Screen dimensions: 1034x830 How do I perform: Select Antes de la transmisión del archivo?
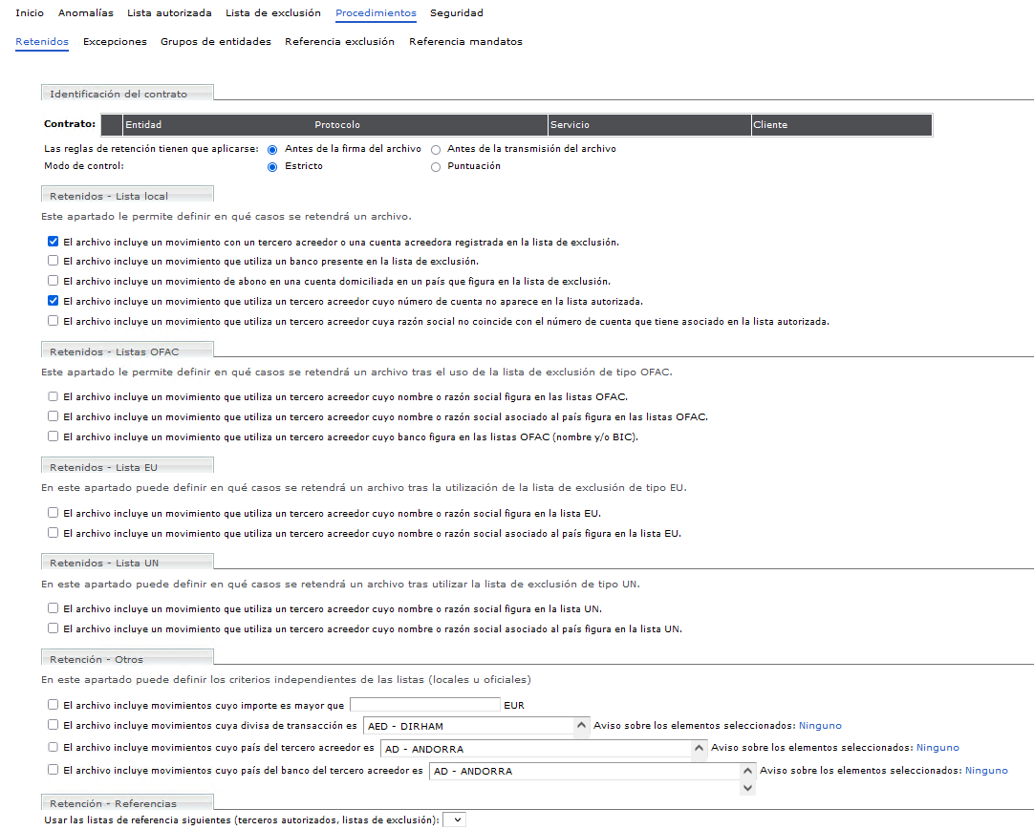tap(436, 150)
